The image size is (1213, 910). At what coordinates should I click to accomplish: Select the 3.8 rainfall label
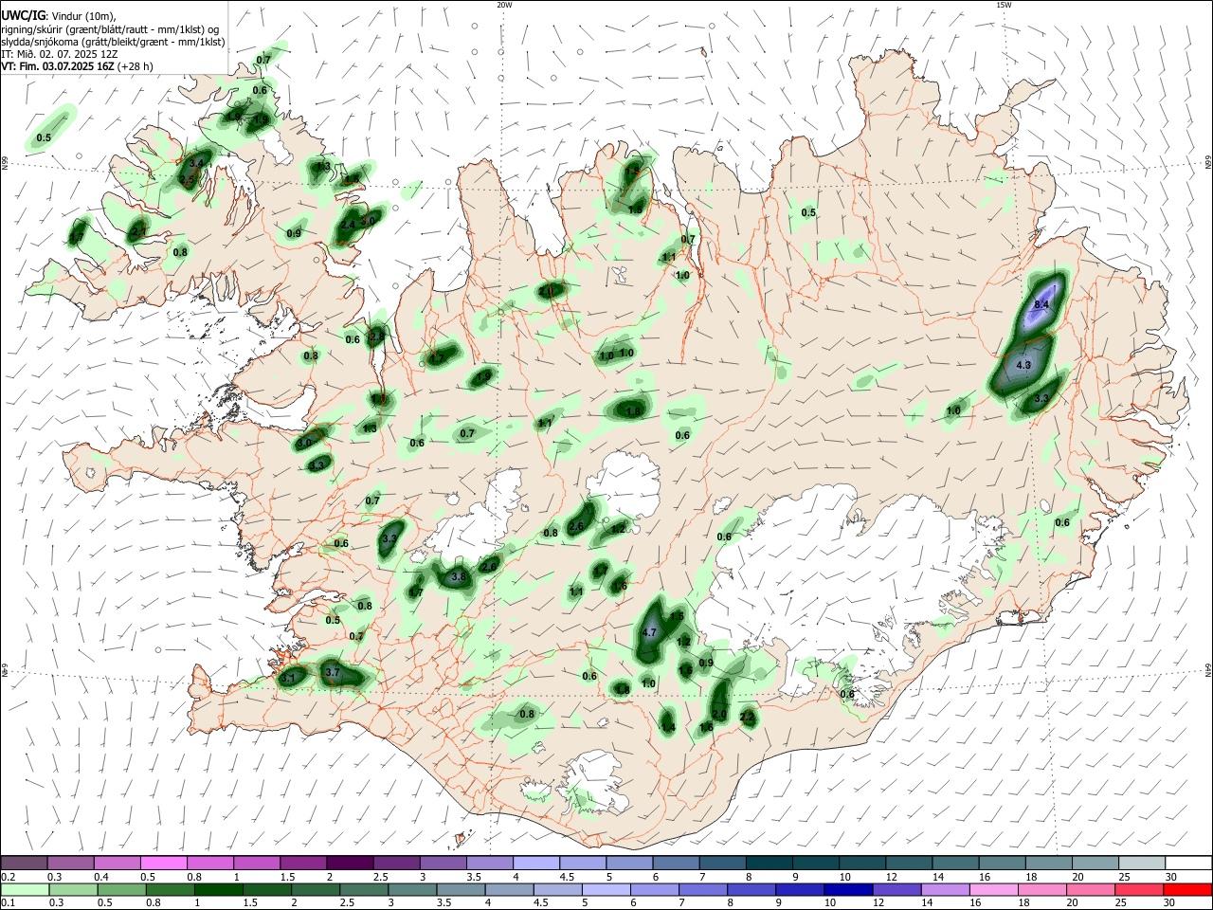[460, 576]
